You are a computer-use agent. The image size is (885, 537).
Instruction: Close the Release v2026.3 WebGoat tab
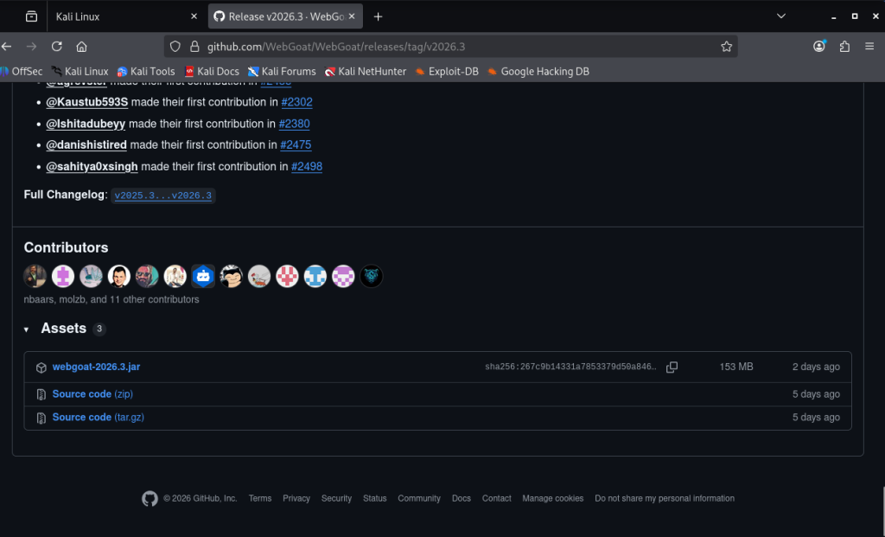[352, 16]
